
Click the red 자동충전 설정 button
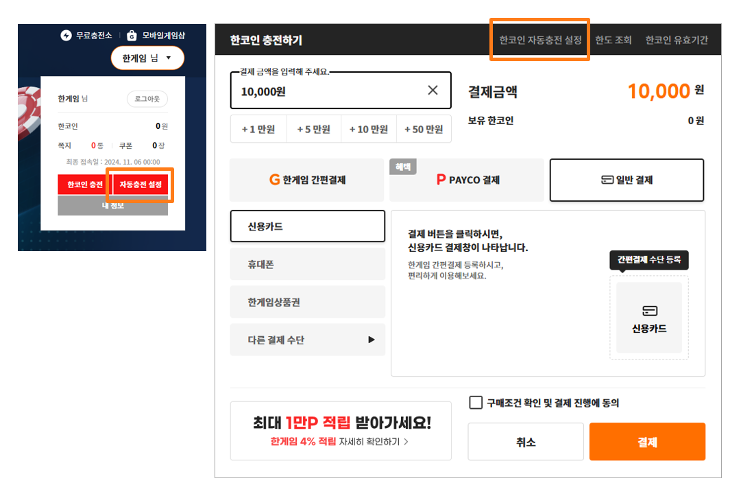pos(141,185)
